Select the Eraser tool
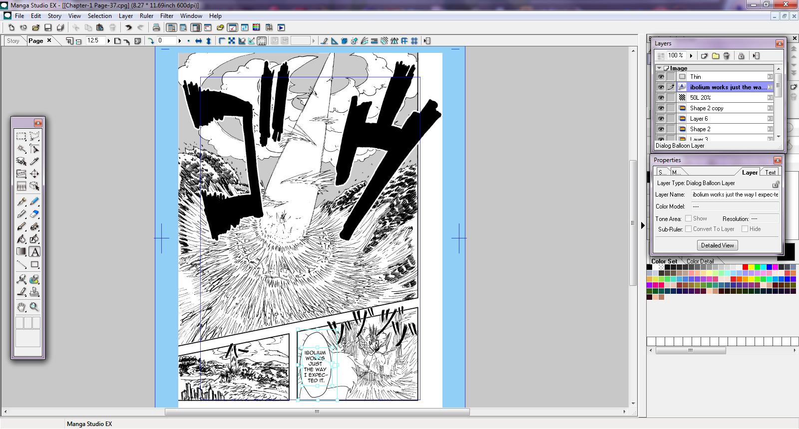This screenshot has height=429, width=799. 34,214
